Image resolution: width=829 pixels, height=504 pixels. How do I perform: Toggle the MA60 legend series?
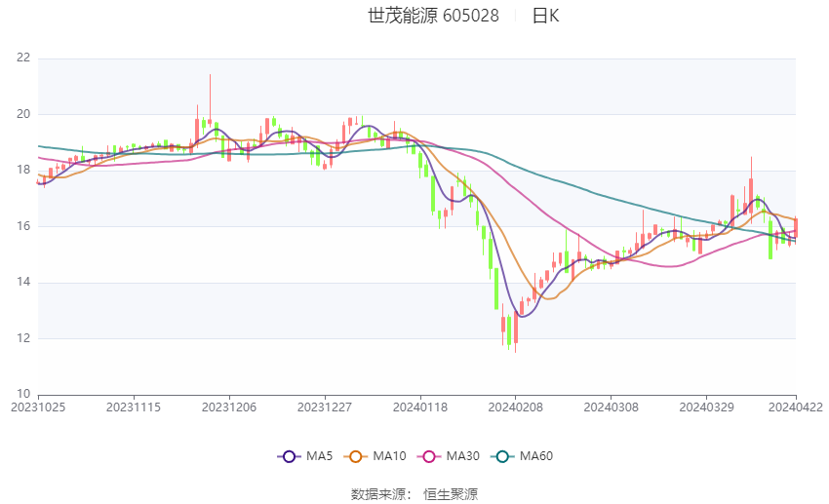(x=522, y=456)
